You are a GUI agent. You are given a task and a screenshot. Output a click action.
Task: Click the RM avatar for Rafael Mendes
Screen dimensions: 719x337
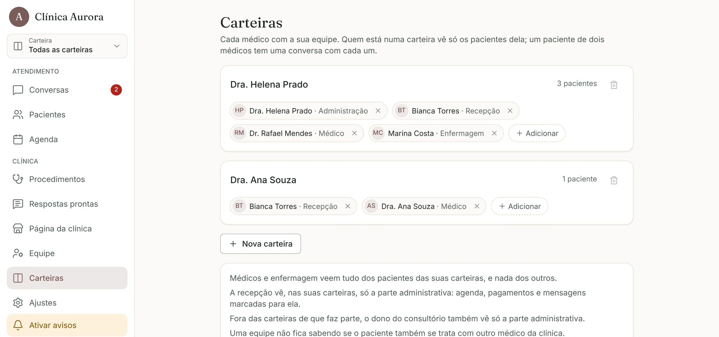(239, 133)
